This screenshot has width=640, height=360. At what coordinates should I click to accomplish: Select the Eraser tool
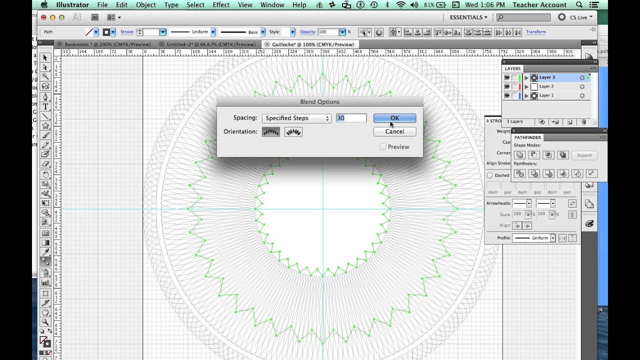pos(45,164)
